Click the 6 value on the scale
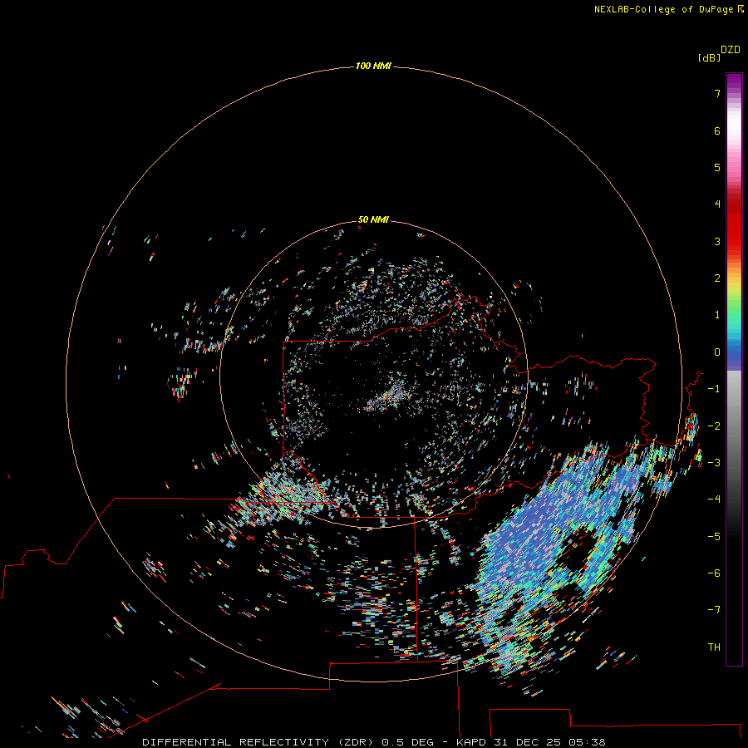 click(717, 130)
